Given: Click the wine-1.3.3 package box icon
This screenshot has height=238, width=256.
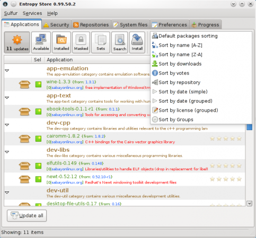Looking at the screenshot, I should [x=24, y=85].
